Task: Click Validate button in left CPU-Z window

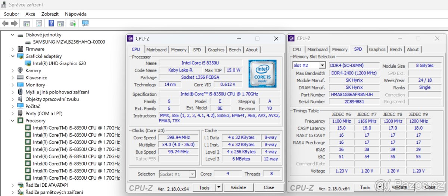Action: pyautogui.click(x=238, y=188)
